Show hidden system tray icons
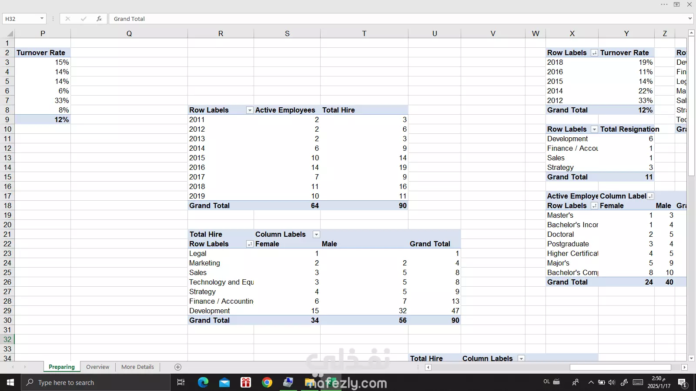This screenshot has width=696, height=391. (x=591, y=382)
